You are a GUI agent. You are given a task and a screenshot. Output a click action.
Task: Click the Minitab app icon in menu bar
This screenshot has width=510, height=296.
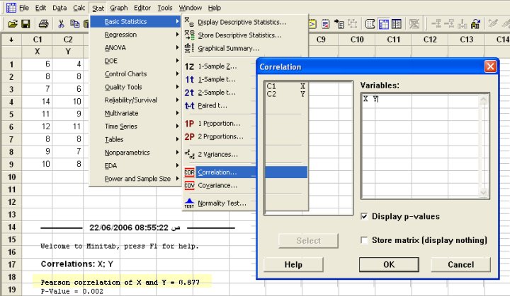(x=11, y=8)
